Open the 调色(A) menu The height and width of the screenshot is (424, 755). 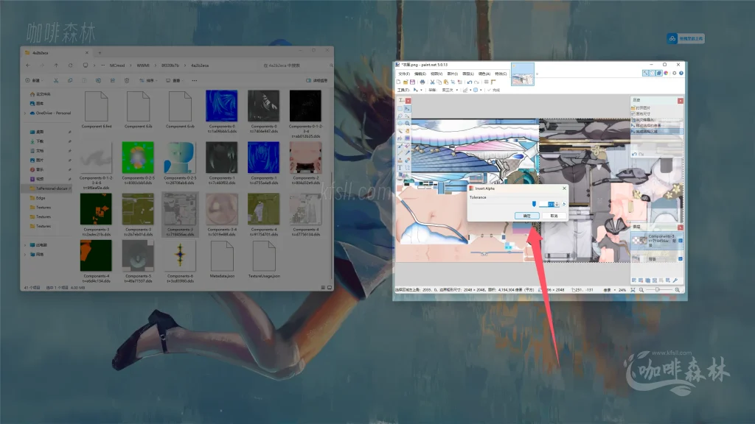point(484,74)
